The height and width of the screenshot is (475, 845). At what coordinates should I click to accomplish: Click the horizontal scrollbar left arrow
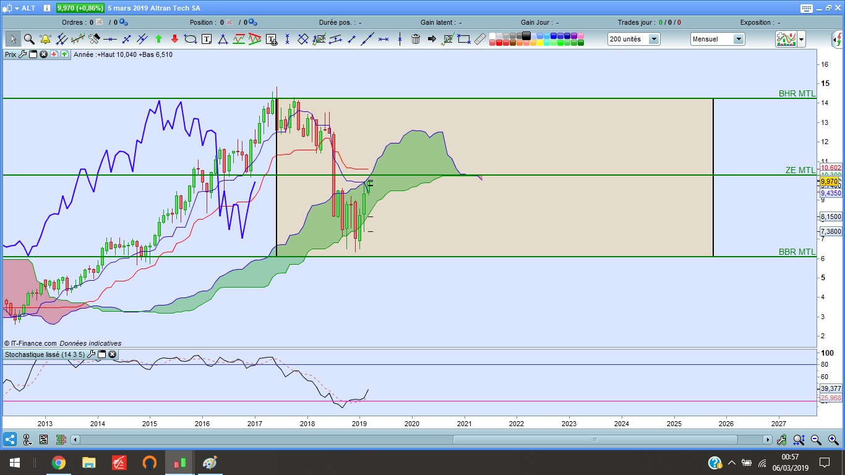coord(75,440)
